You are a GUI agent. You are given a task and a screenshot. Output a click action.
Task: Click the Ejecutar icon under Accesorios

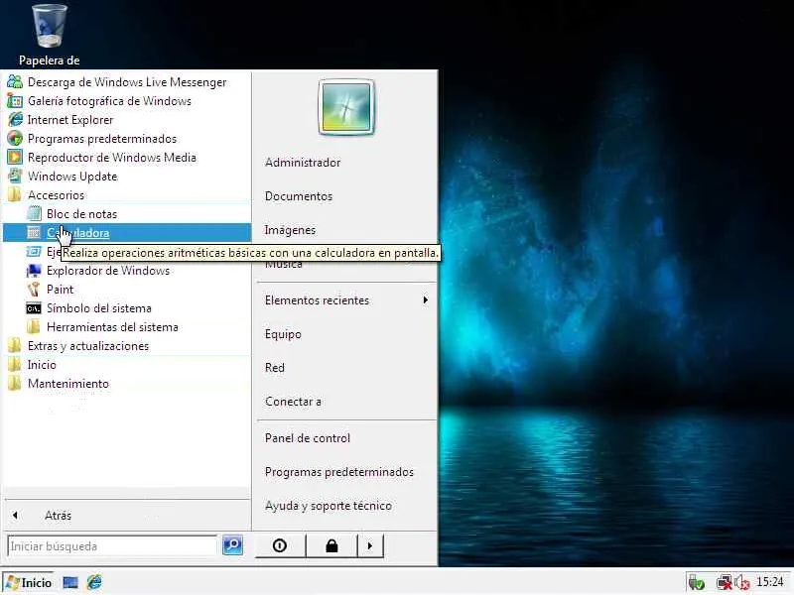coord(34,252)
